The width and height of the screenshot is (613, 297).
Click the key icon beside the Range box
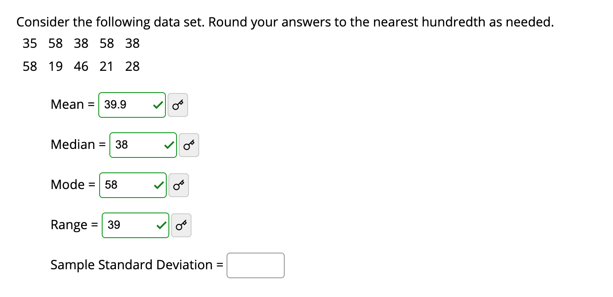pos(181,225)
